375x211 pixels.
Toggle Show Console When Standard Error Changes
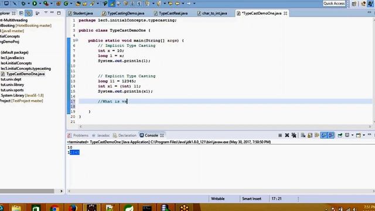[331, 135]
